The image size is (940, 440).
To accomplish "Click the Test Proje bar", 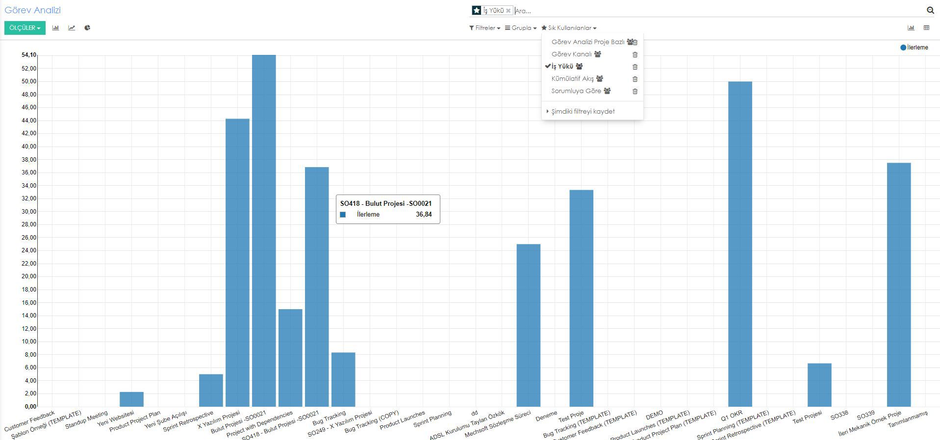I will tap(582, 298).
